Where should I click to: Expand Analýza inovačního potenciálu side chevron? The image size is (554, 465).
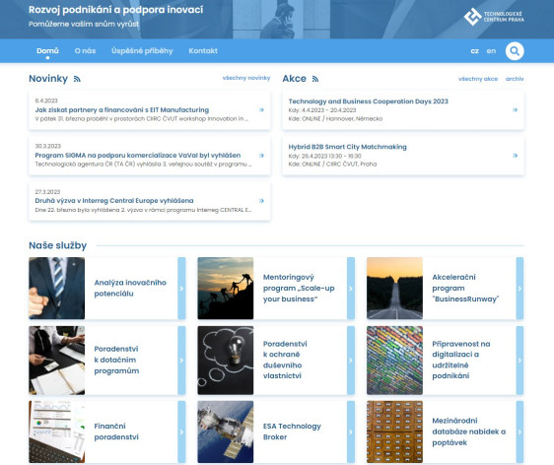[x=181, y=289]
